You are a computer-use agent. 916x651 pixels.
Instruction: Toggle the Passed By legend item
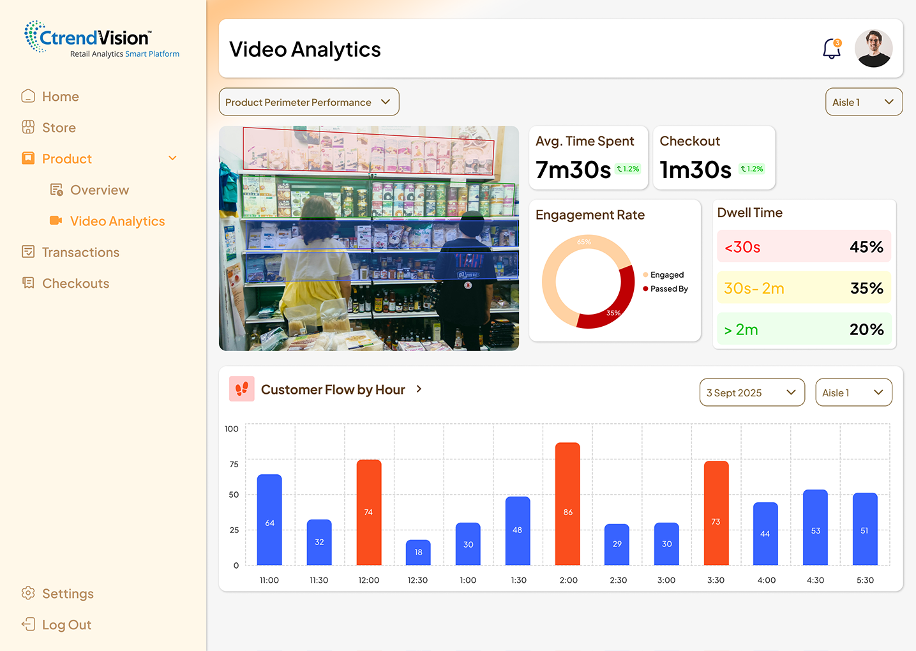click(668, 289)
